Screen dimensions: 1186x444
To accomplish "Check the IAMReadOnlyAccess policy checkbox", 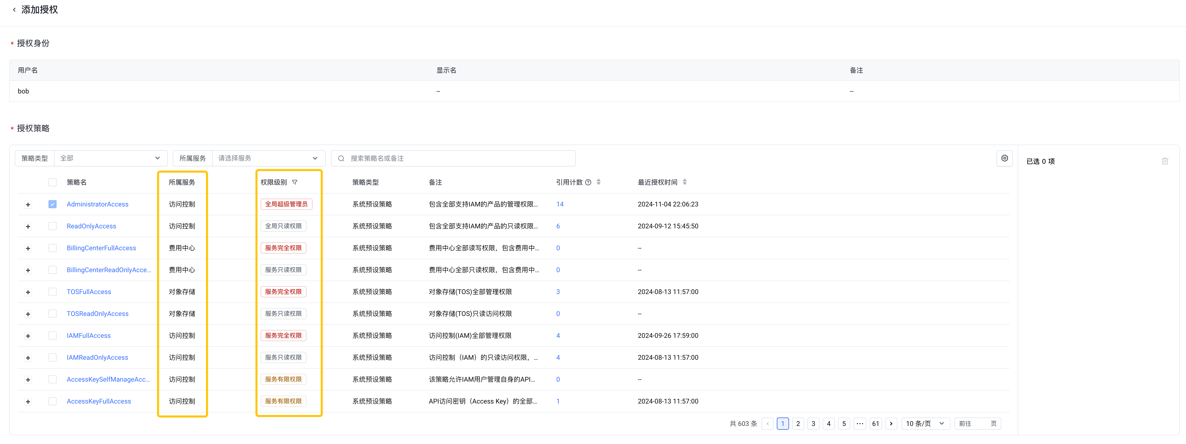I will pyautogui.click(x=53, y=358).
